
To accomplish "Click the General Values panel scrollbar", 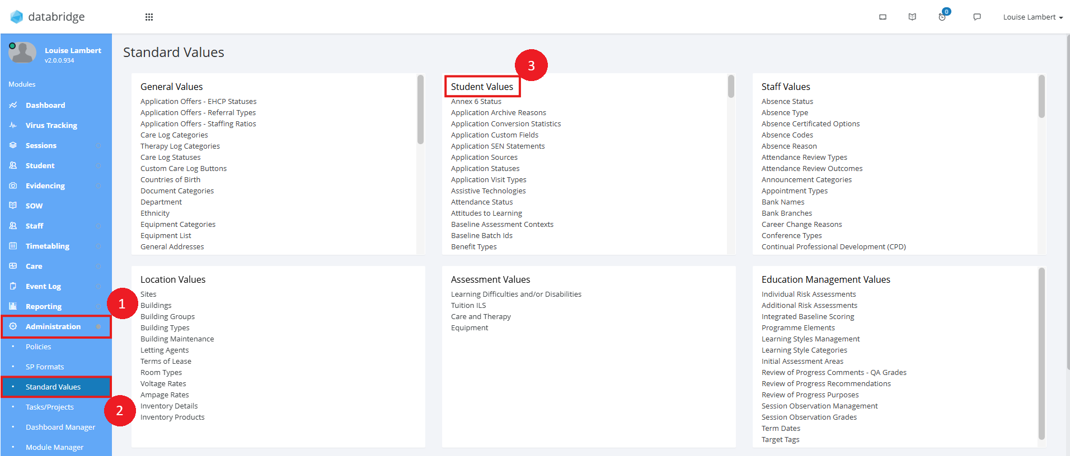I will click(420, 110).
